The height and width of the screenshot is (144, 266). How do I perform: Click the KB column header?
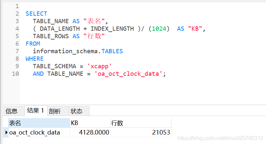click(90, 123)
